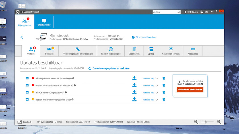239x134 pixels.
Task: Select HP Image Enhancement for System Logon text
Action: (54, 78)
